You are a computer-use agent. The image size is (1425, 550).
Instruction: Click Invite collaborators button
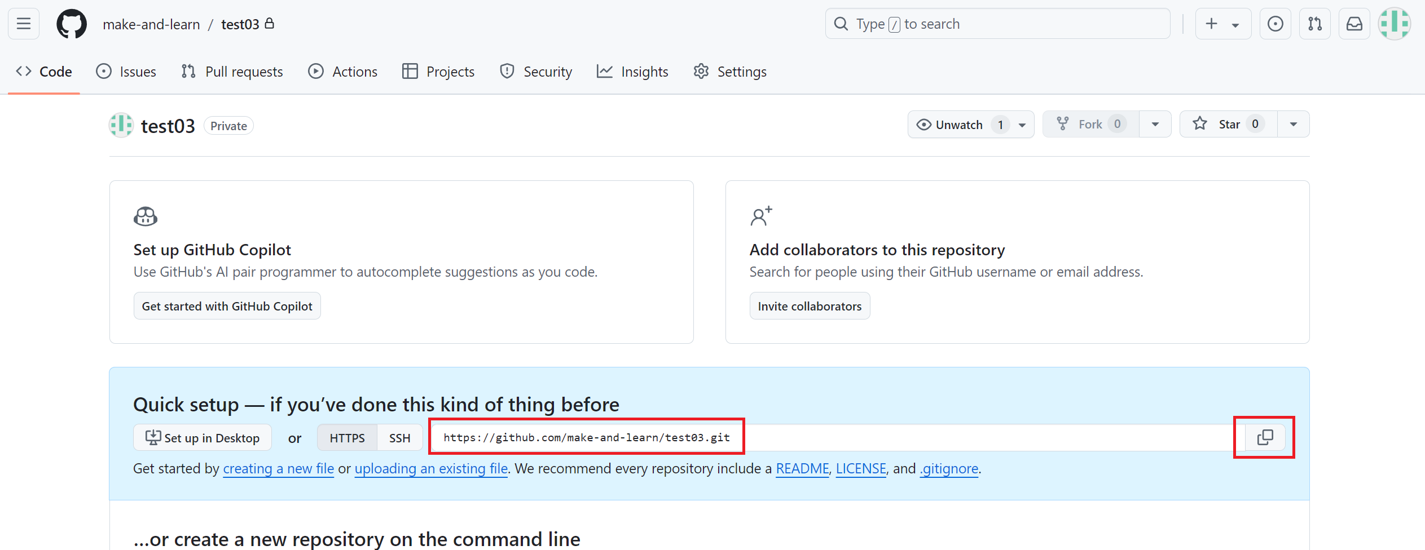(x=810, y=306)
